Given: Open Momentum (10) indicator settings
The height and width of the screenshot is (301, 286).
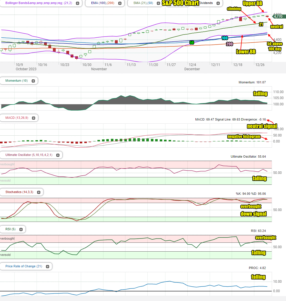Looking at the screenshot, I should pos(17,81).
